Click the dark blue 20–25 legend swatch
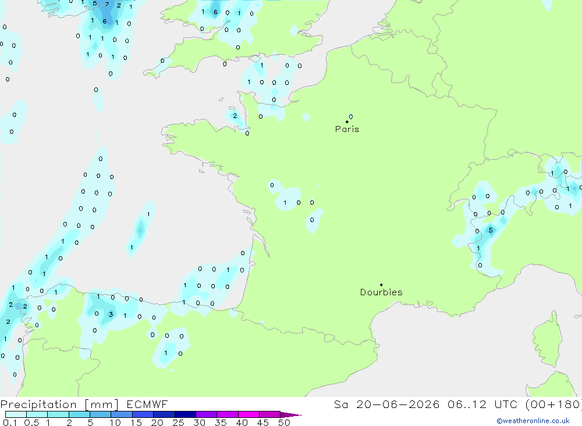This screenshot has height=426, width=582. pyautogui.click(x=164, y=414)
